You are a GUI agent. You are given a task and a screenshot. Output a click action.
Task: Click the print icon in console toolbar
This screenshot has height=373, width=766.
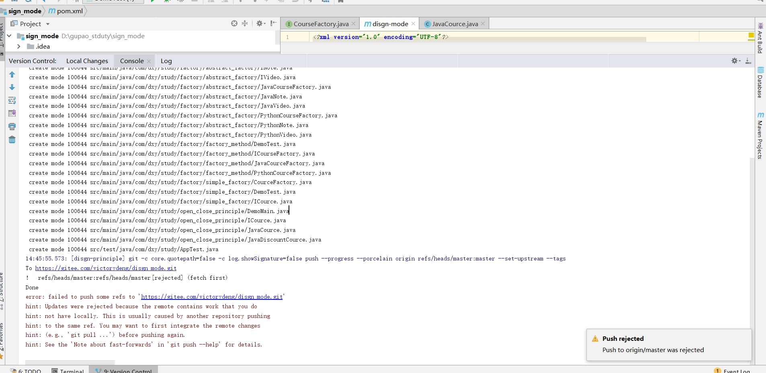pos(12,127)
